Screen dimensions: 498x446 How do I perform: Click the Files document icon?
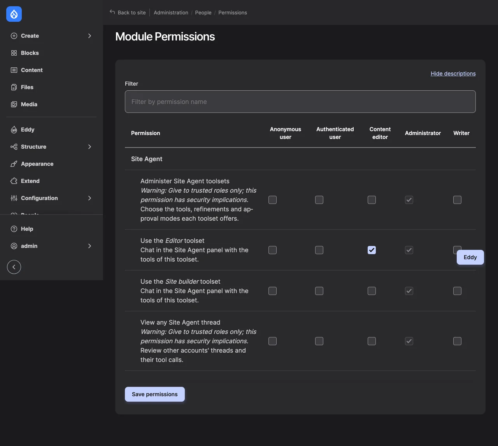[x=14, y=87]
